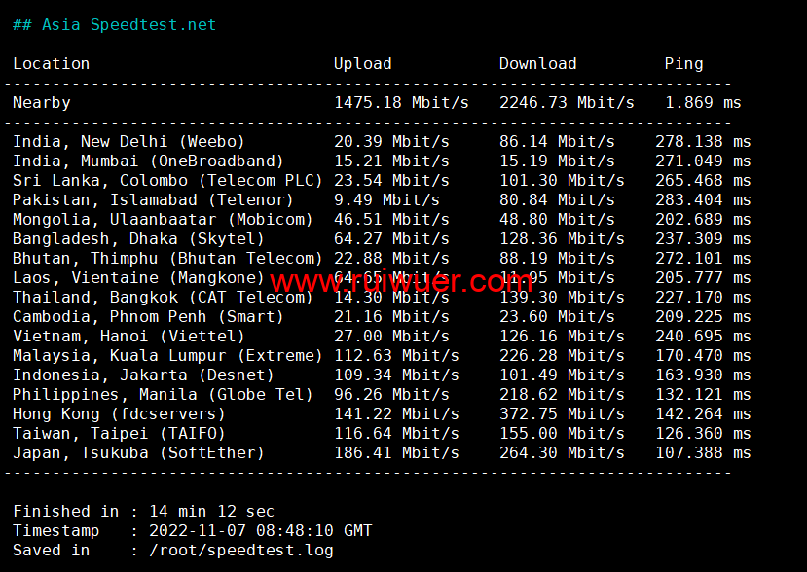
Task: Click the Pakistan, Islamabad upload value 9.49 Mbit/s
Action: point(386,200)
